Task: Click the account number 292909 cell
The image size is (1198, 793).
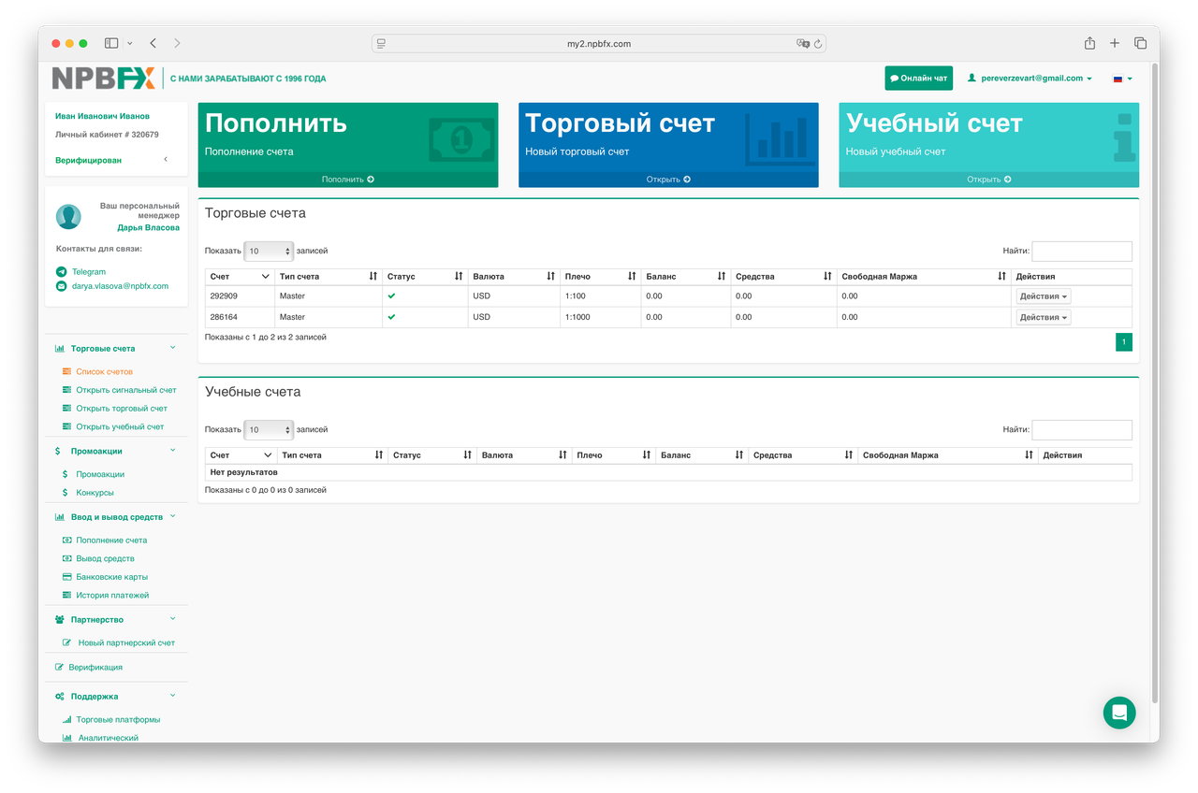Action: pyautogui.click(x=240, y=296)
